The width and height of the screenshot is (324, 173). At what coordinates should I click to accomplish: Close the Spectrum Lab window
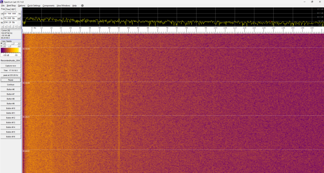320,2
